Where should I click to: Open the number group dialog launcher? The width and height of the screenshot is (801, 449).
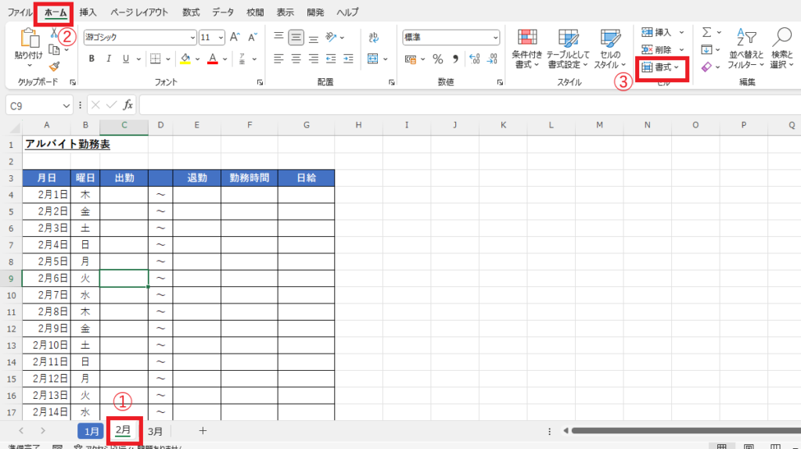500,82
